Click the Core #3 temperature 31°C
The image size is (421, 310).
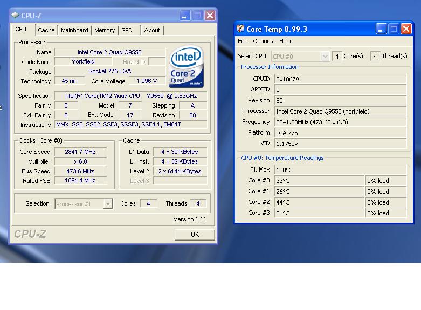[x=319, y=213]
